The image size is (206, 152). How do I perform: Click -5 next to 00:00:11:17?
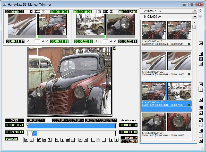(28, 42)
